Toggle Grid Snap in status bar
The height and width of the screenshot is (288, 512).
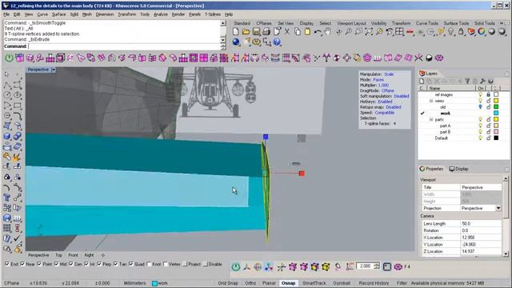228,283
